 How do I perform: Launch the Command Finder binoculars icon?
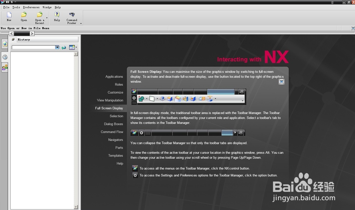pos(72,15)
